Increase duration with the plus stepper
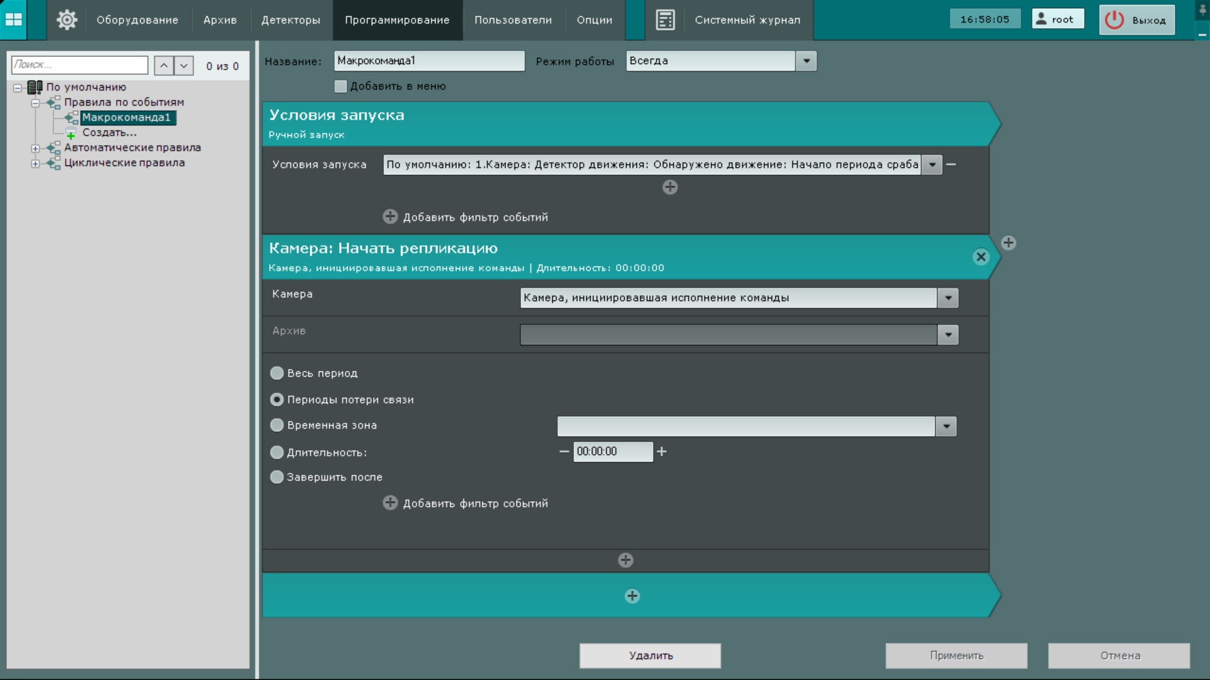 click(x=662, y=451)
